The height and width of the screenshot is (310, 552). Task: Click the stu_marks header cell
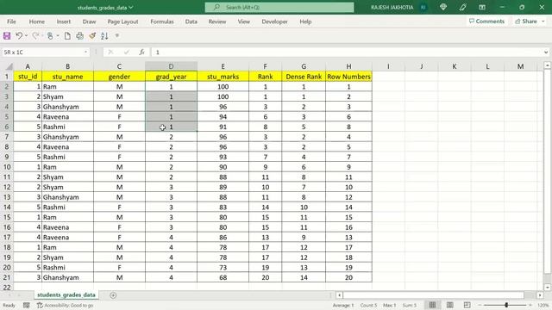[223, 77]
